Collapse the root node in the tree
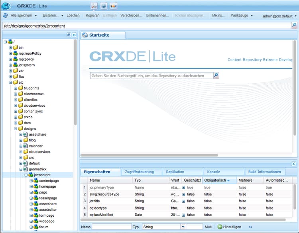This screenshot has width=299, height=233. point(5,42)
